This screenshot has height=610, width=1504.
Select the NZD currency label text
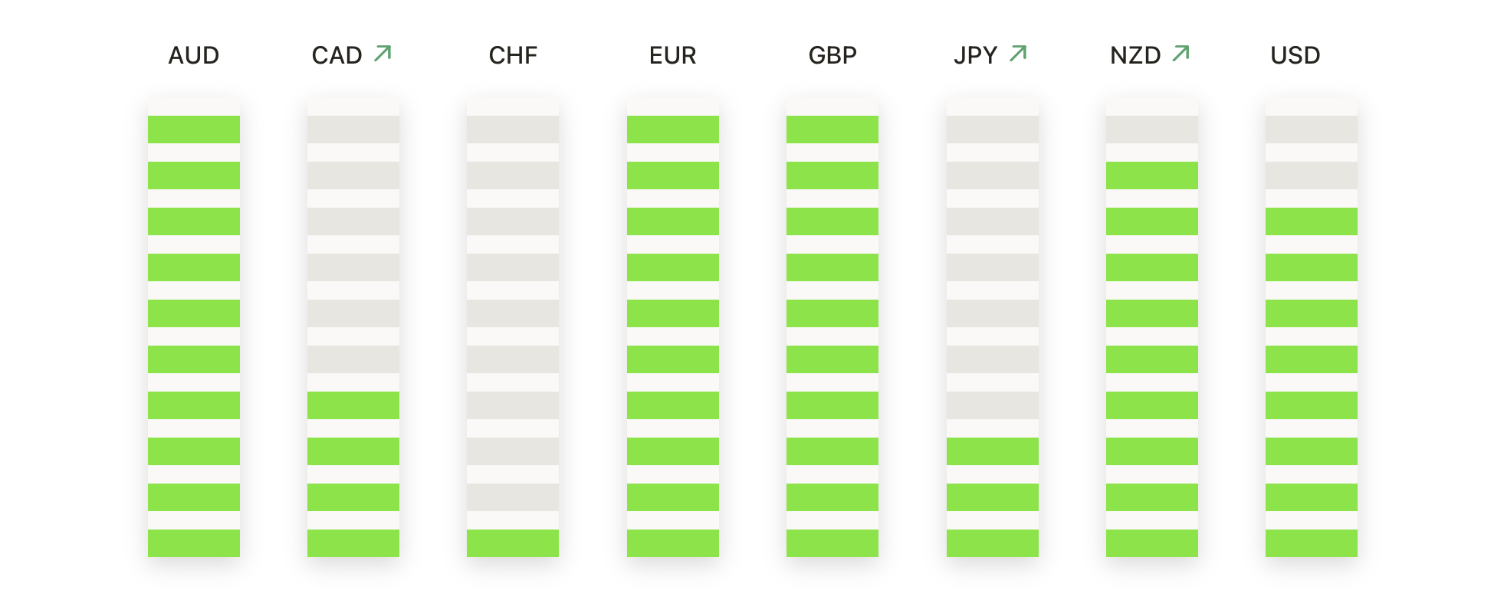pyautogui.click(x=1135, y=55)
